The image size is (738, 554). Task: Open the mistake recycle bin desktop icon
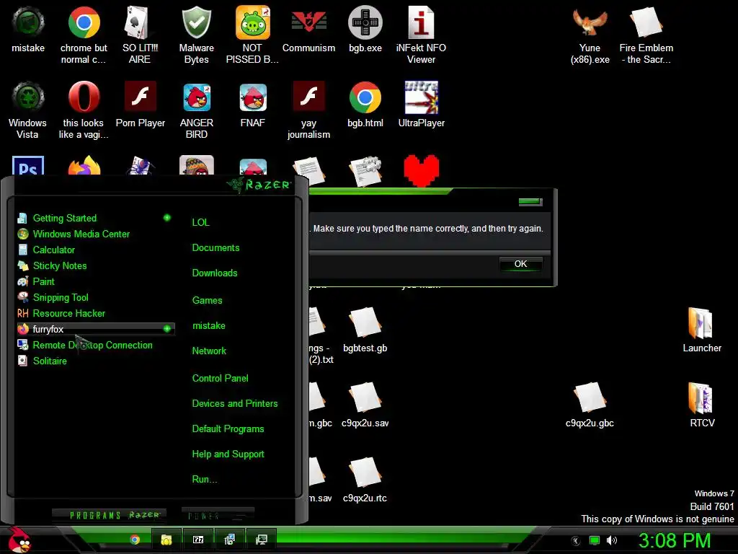28,22
